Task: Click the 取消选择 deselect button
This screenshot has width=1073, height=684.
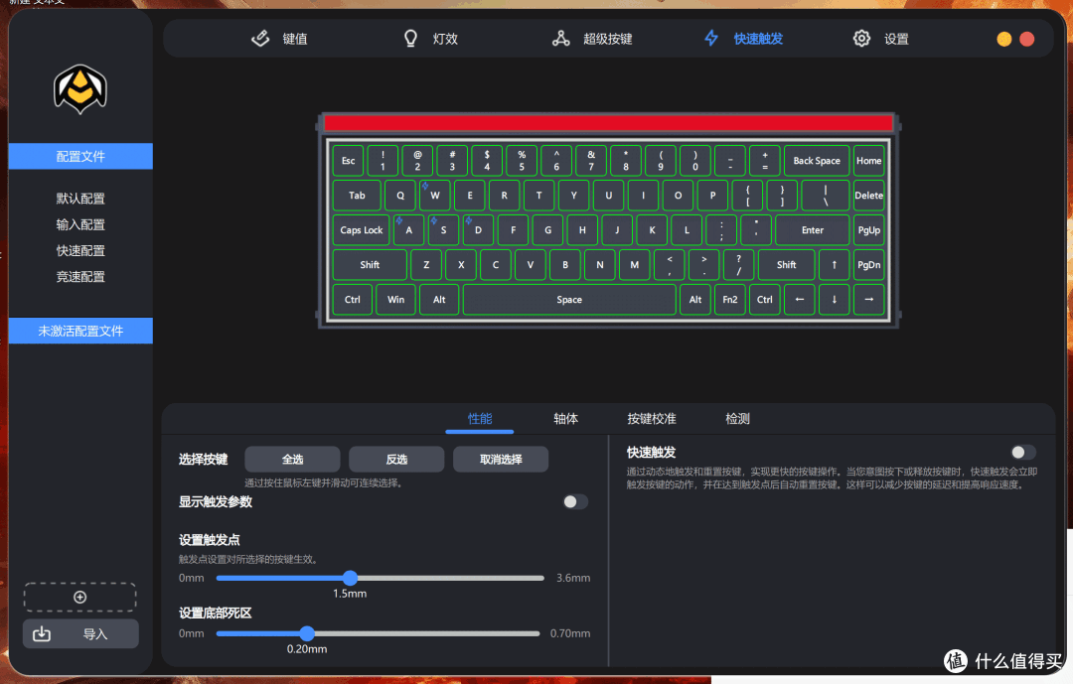Action: [501, 459]
